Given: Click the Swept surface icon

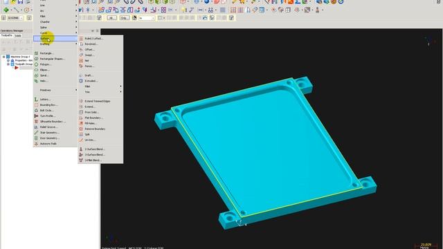Looking at the screenshot, I should (81, 55).
